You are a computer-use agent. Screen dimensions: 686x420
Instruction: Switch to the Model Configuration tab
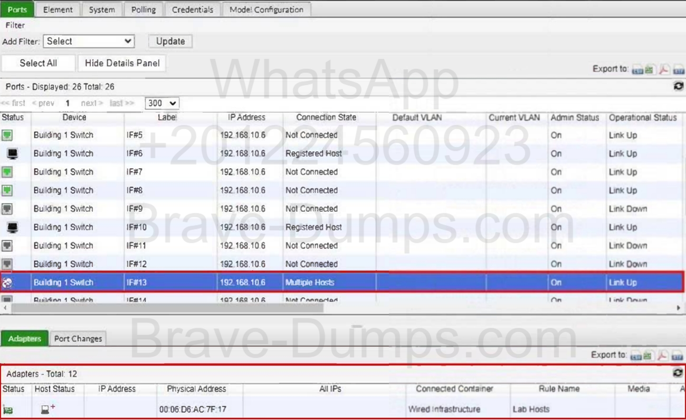[266, 9]
